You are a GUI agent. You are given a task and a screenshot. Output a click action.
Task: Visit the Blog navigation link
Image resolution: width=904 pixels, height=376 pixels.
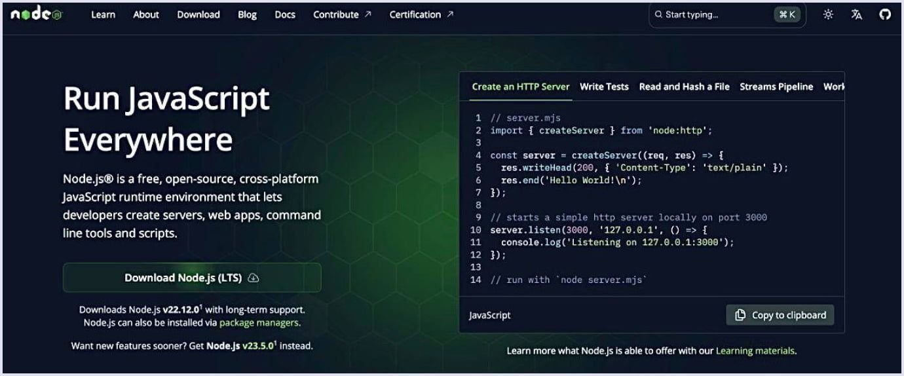pyautogui.click(x=248, y=14)
